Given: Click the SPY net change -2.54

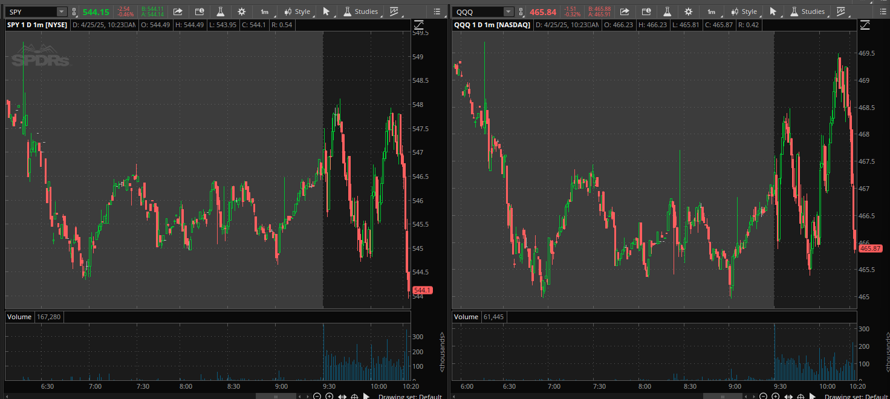Looking at the screenshot, I should coord(123,9).
